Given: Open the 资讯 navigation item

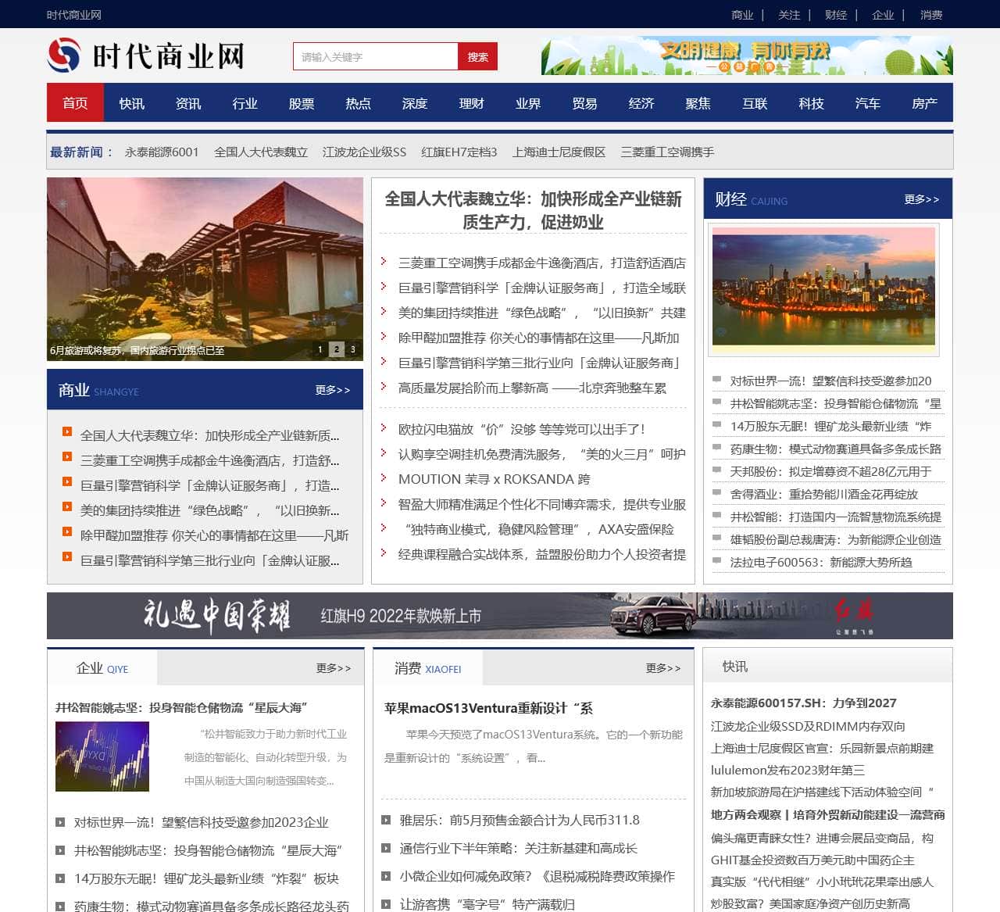Looking at the screenshot, I should pyautogui.click(x=188, y=103).
